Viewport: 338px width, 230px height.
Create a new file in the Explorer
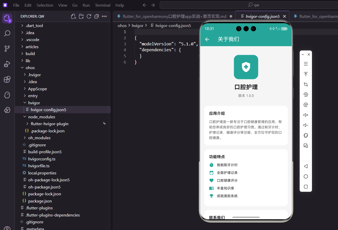pyautogui.click(x=73, y=16)
